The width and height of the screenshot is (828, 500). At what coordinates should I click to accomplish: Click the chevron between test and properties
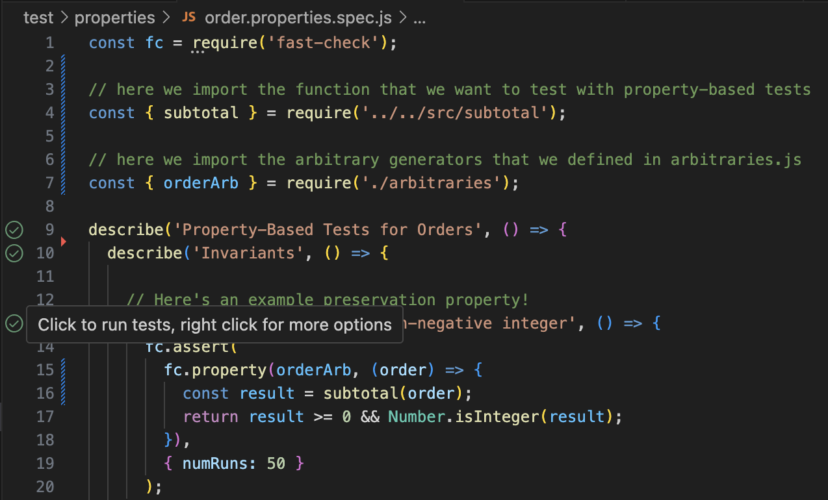tap(63, 17)
